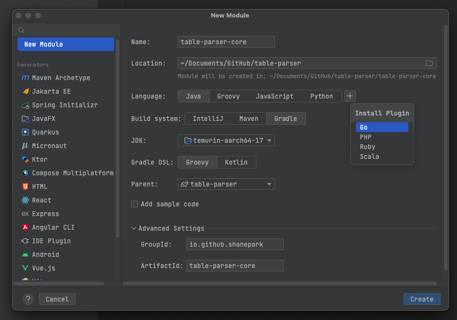Click the Quarkus generator icon
Viewport: 457px width, 320px height.
tap(25, 132)
